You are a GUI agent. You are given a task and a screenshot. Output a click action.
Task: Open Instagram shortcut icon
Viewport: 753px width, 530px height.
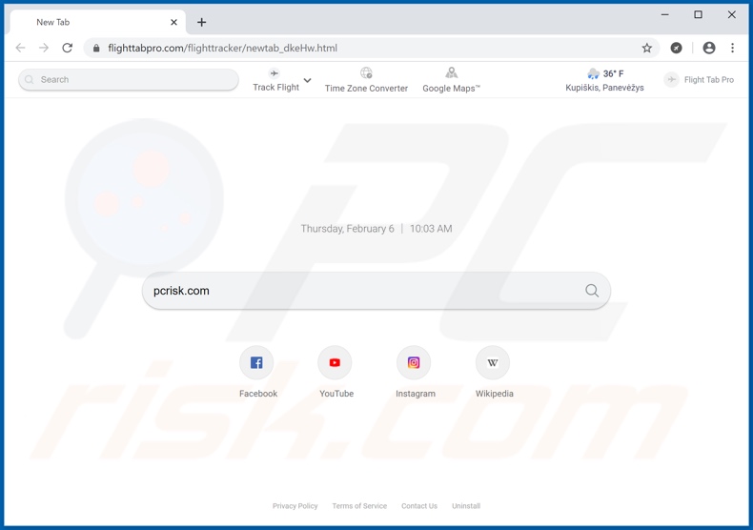pos(414,362)
